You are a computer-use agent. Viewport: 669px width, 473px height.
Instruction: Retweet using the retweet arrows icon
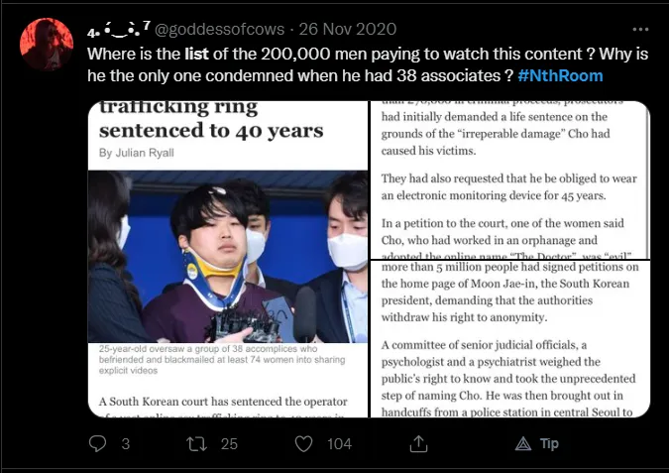coord(197,444)
